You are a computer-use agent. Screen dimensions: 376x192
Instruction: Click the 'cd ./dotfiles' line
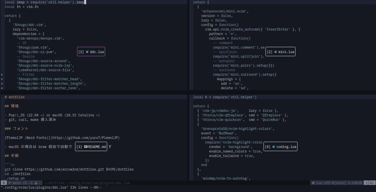tap(18, 174)
